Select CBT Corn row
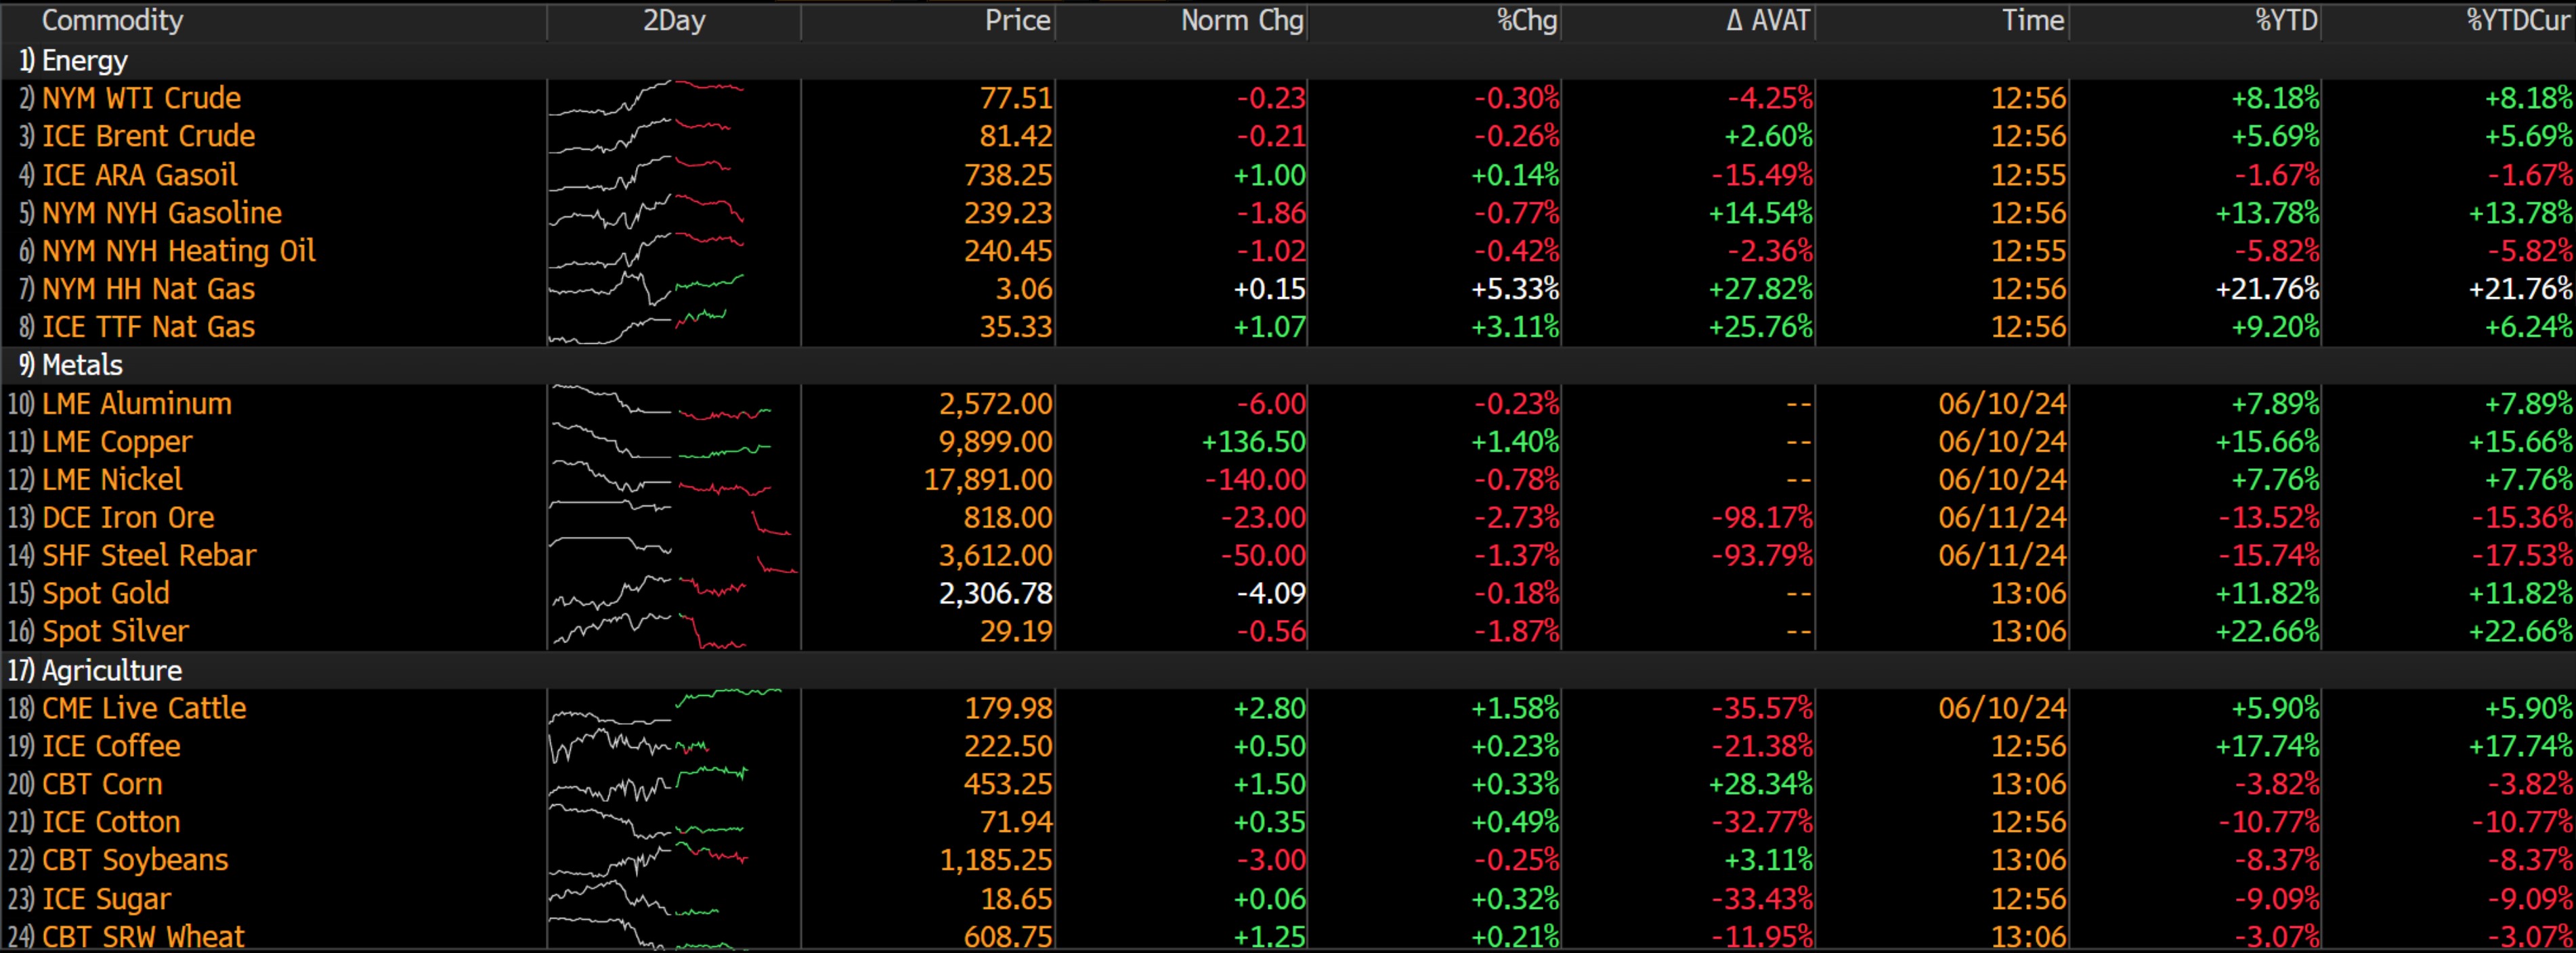 click(1288, 784)
